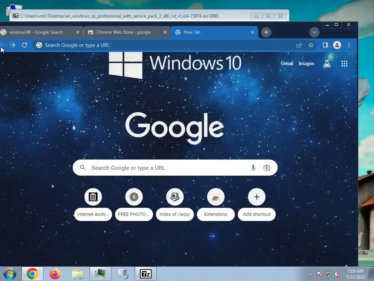This screenshot has width=374, height=281.
Task: Open the Windows Start menu
Action: (x=10, y=274)
